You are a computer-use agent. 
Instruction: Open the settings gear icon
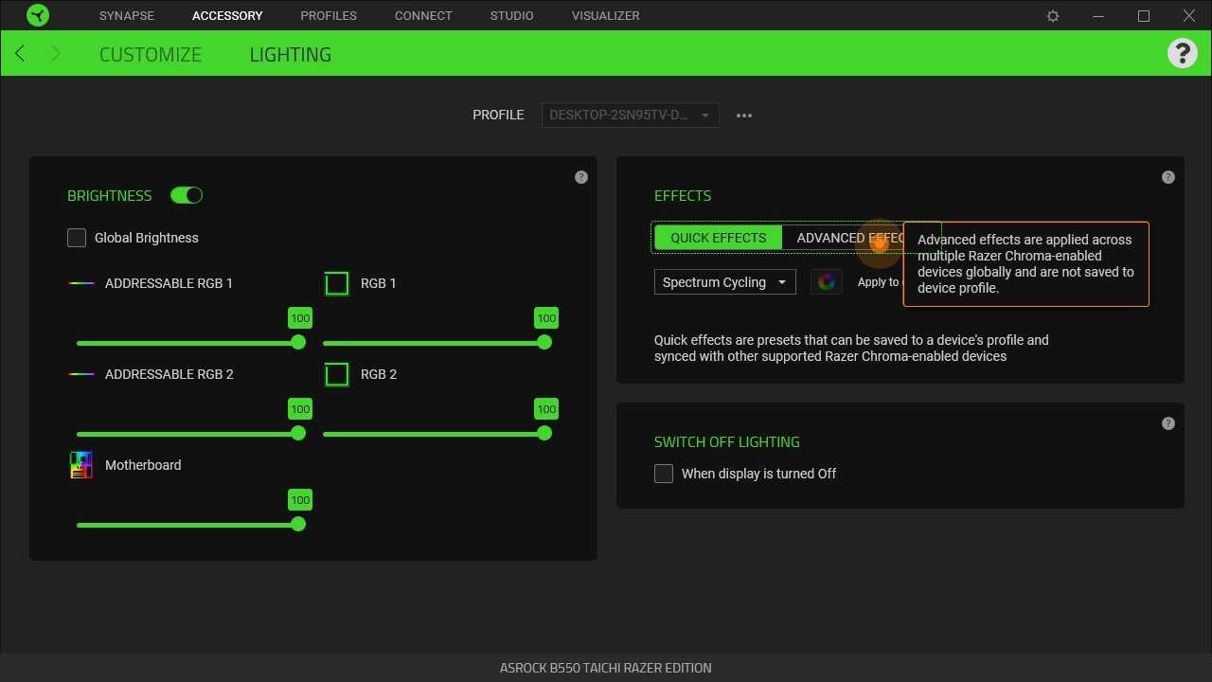pyautogui.click(x=1053, y=16)
